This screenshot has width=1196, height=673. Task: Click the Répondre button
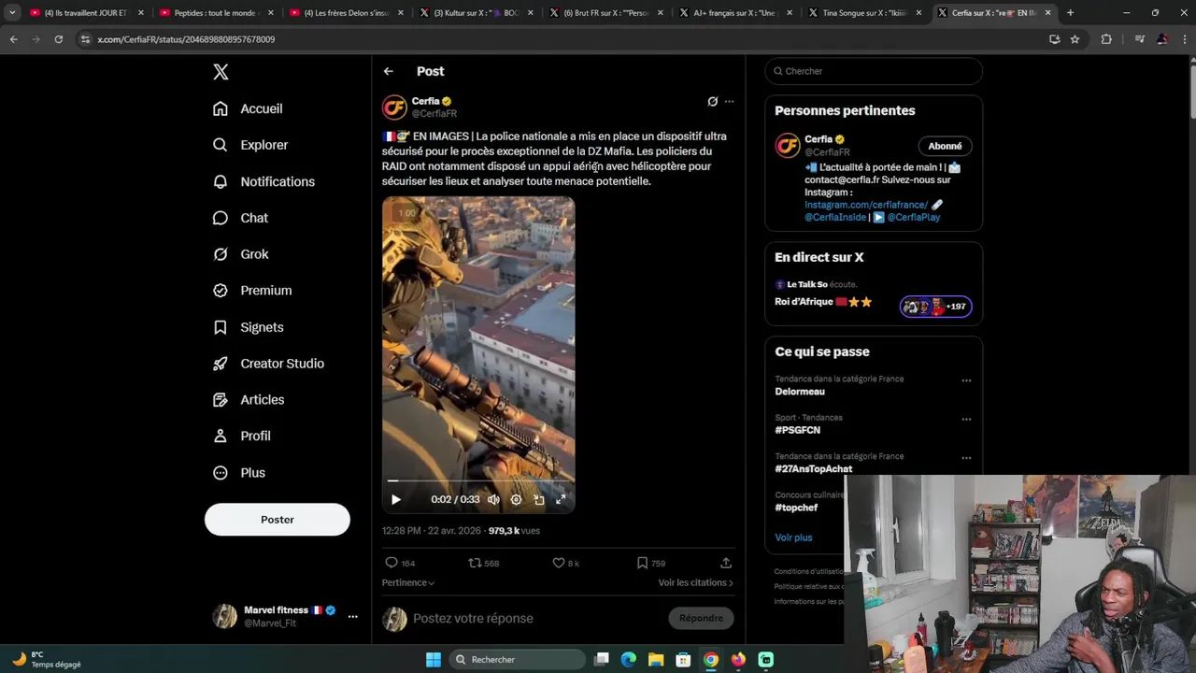(x=702, y=618)
